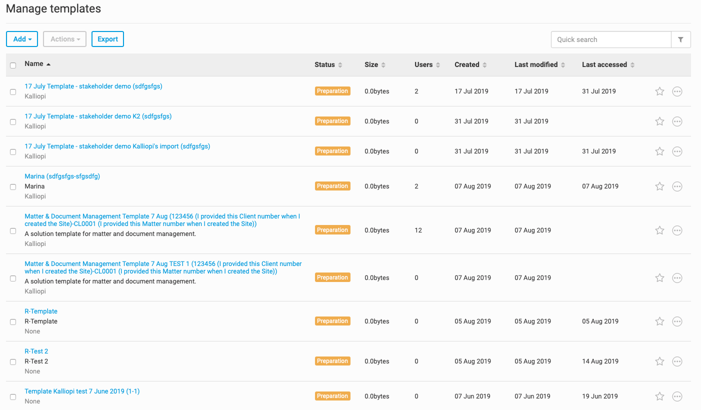Star the 17 July Template - stakeholder demo K2 row
The image size is (701, 410).
[659, 121]
